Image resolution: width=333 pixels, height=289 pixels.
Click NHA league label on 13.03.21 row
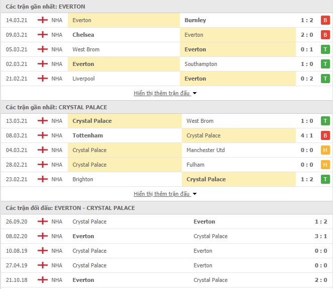pos(57,121)
